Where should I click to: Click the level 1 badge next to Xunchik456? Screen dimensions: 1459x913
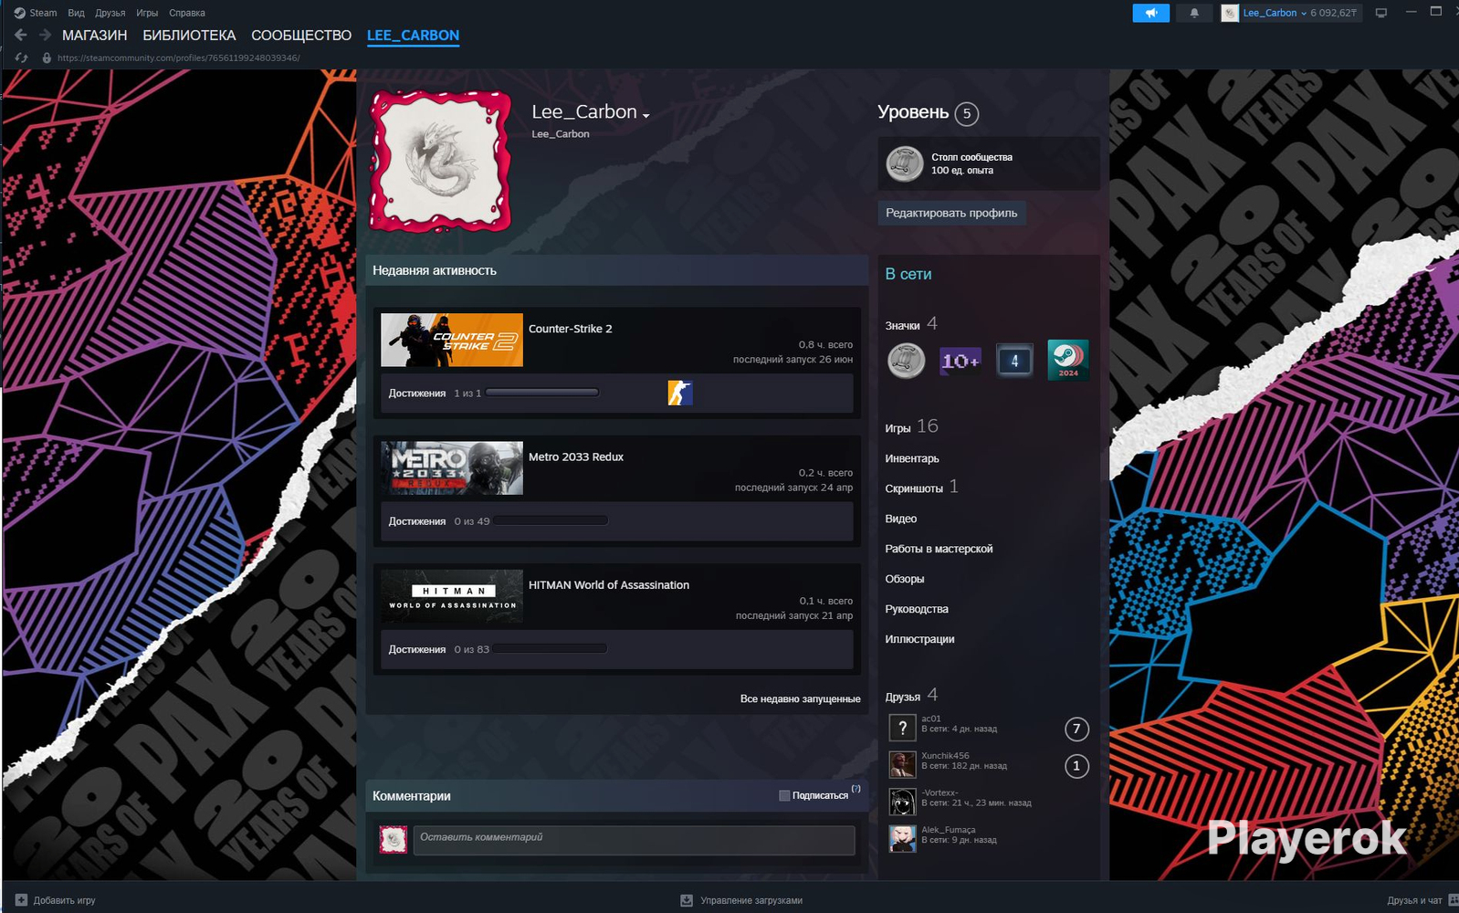pos(1076,766)
